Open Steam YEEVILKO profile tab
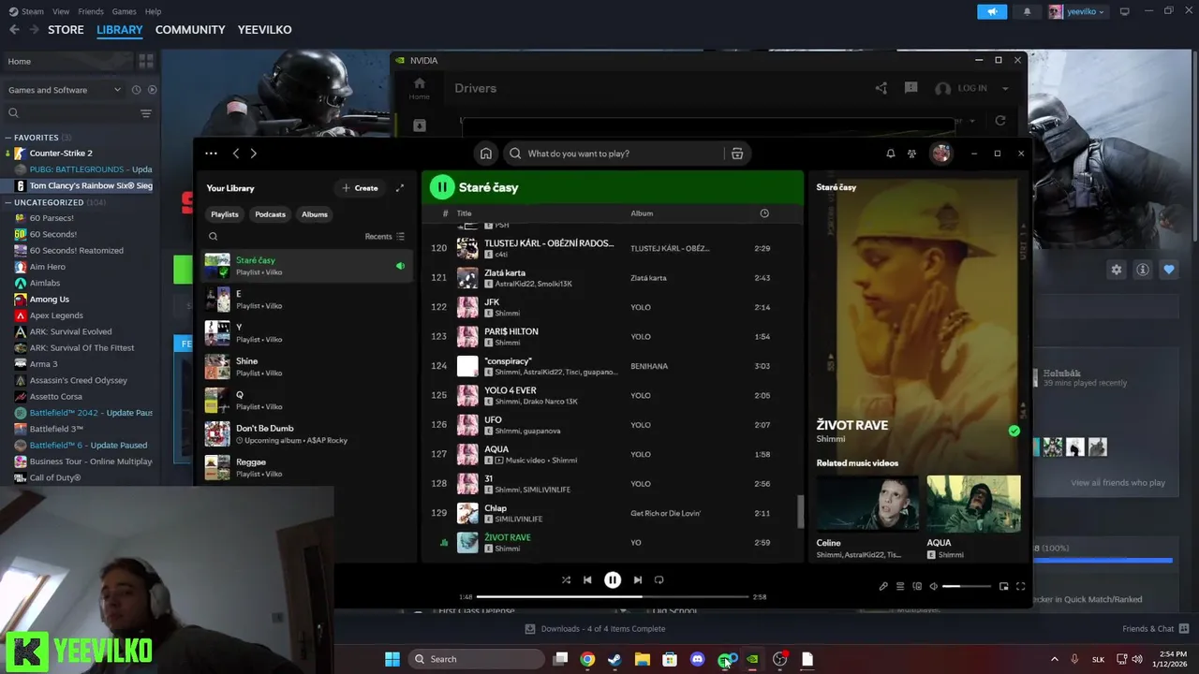Viewport: 1199px width, 674px height. click(x=264, y=30)
